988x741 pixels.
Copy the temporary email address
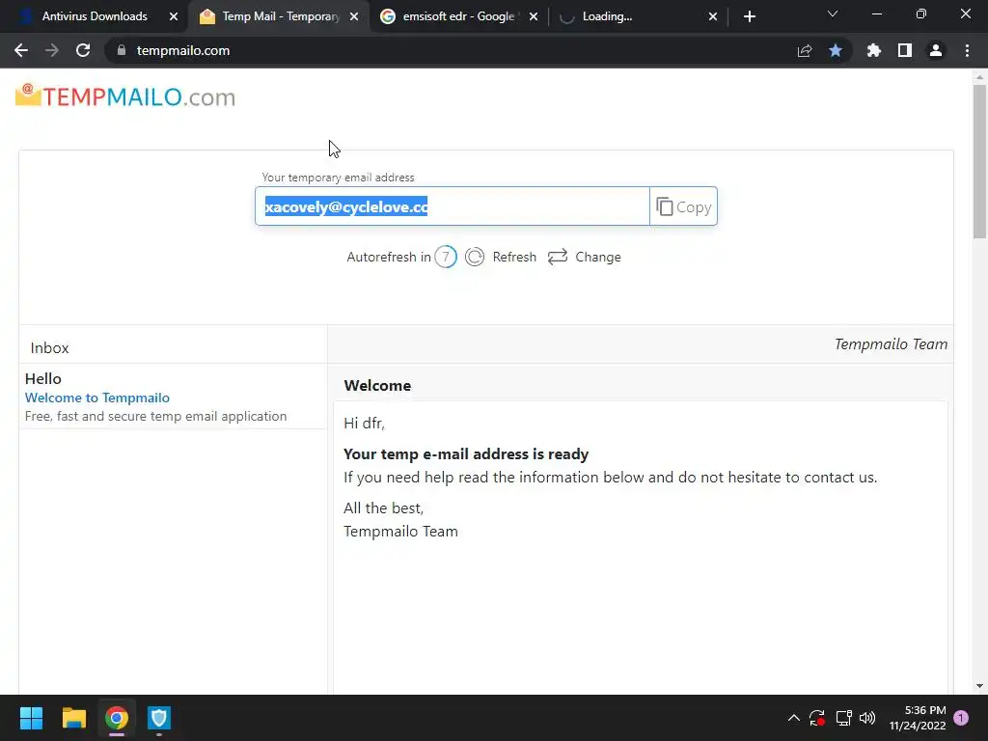point(684,206)
